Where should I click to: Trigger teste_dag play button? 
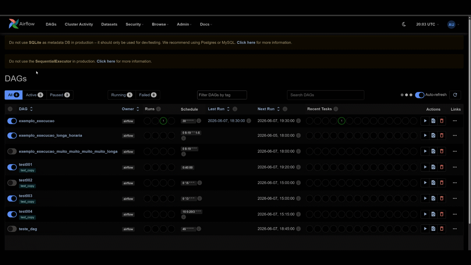425,229
